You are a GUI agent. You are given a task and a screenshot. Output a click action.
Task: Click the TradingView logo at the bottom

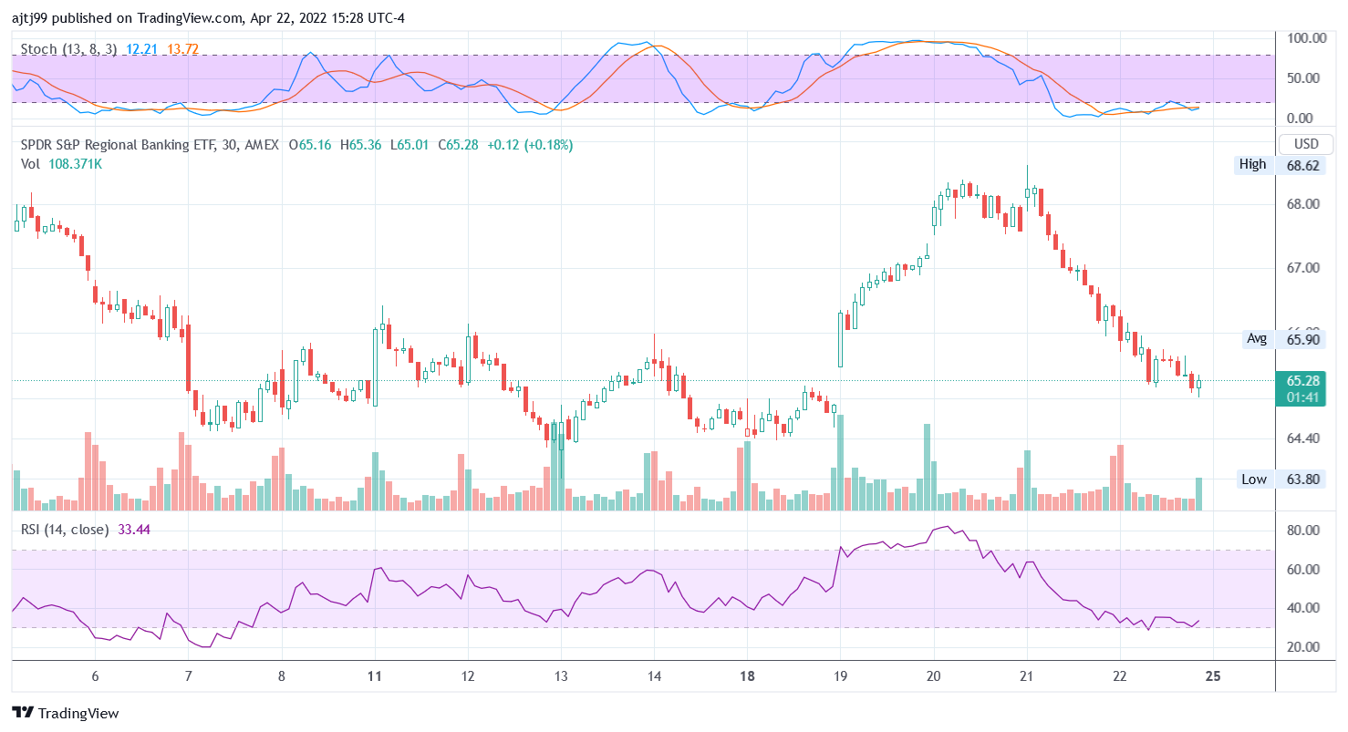[66, 713]
